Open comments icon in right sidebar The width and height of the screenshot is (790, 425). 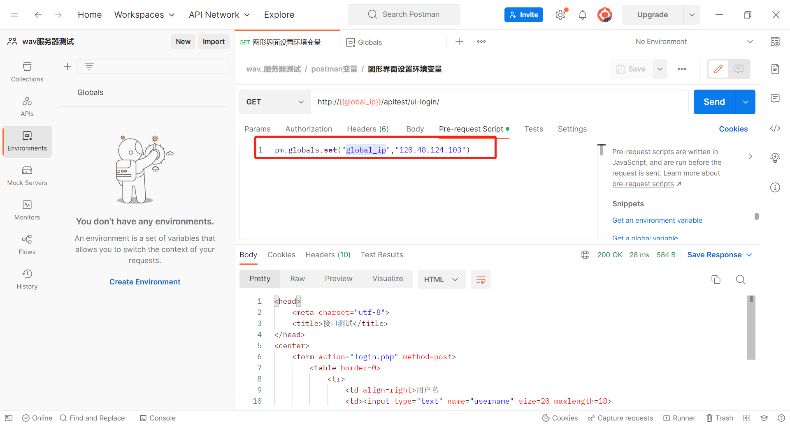775,99
